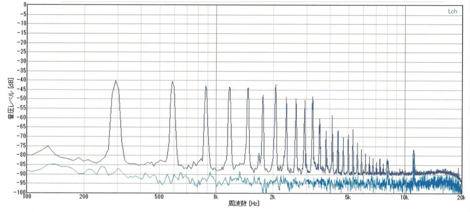
Task: Click the -40 dB y-axis label
Action: pyautogui.click(x=21, y=80)
